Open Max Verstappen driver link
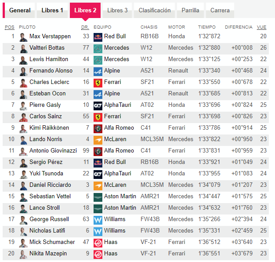 pyautogui.click(x=50, y=36)
